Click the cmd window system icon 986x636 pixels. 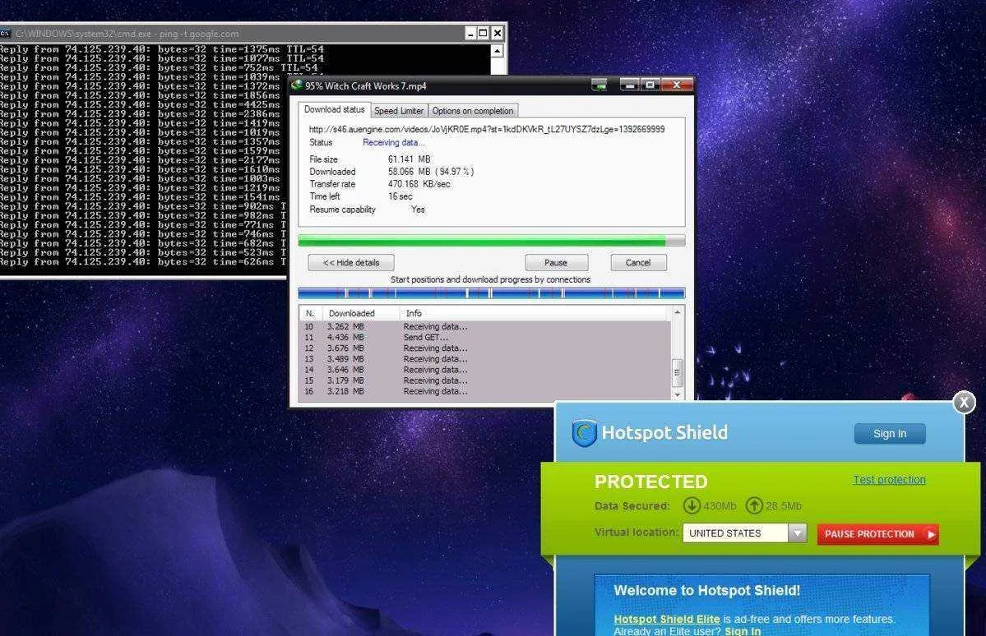pyautogui.click(x=5, y=34)
